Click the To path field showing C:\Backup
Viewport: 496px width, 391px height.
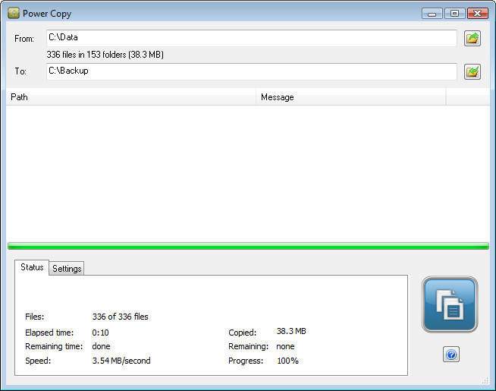tap(252, 71)
